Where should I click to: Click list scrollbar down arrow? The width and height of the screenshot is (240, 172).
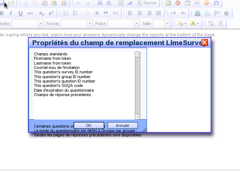137,117
